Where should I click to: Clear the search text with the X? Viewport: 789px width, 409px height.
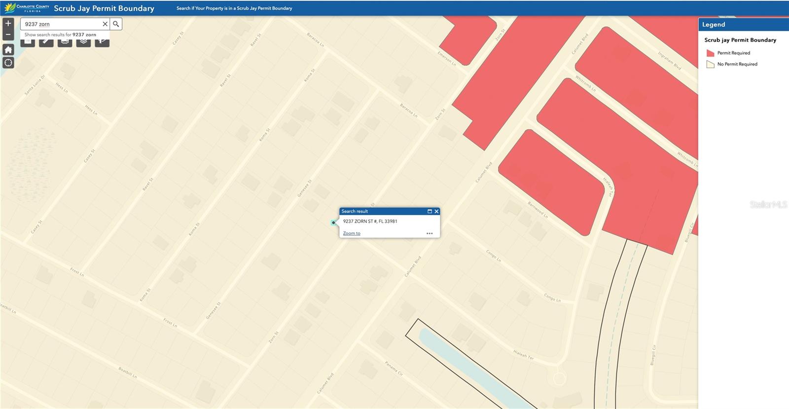click(105, 24)
